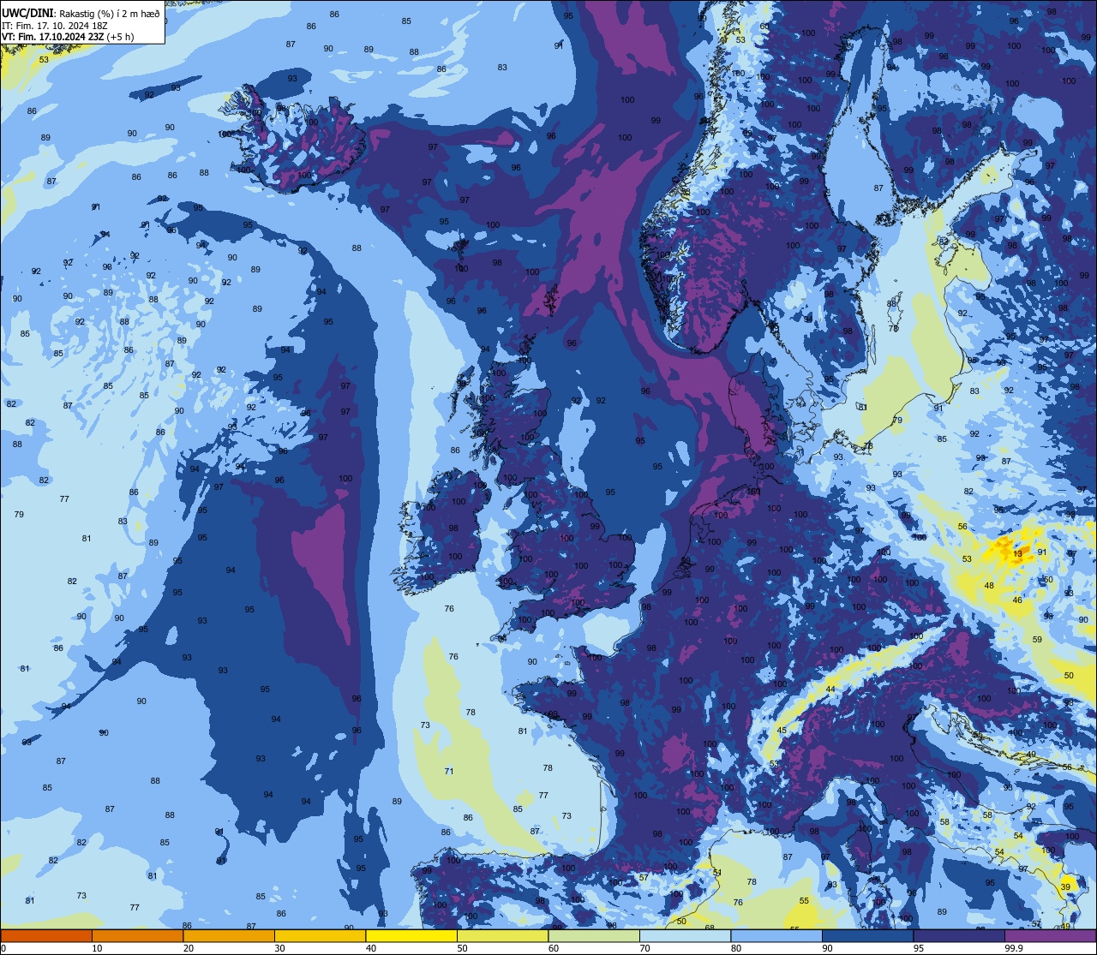Click the legend swatch between 10 and 20
The height and width of the screenshot is (955, 1097).
(x=137, y=935)
